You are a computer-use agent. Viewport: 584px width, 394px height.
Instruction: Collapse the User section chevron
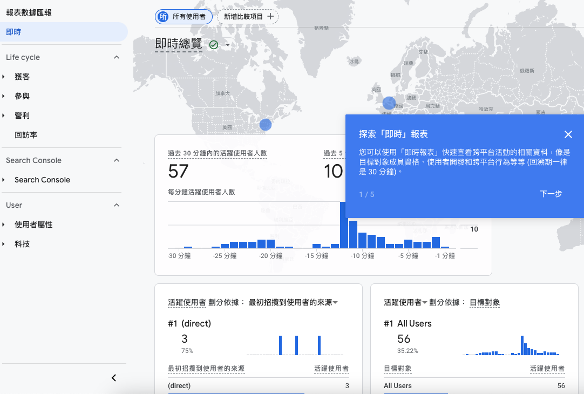(x=117, y=205)
